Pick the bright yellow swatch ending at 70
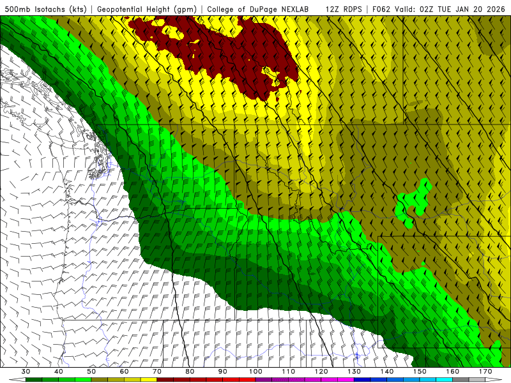 [x=149, y=379]
